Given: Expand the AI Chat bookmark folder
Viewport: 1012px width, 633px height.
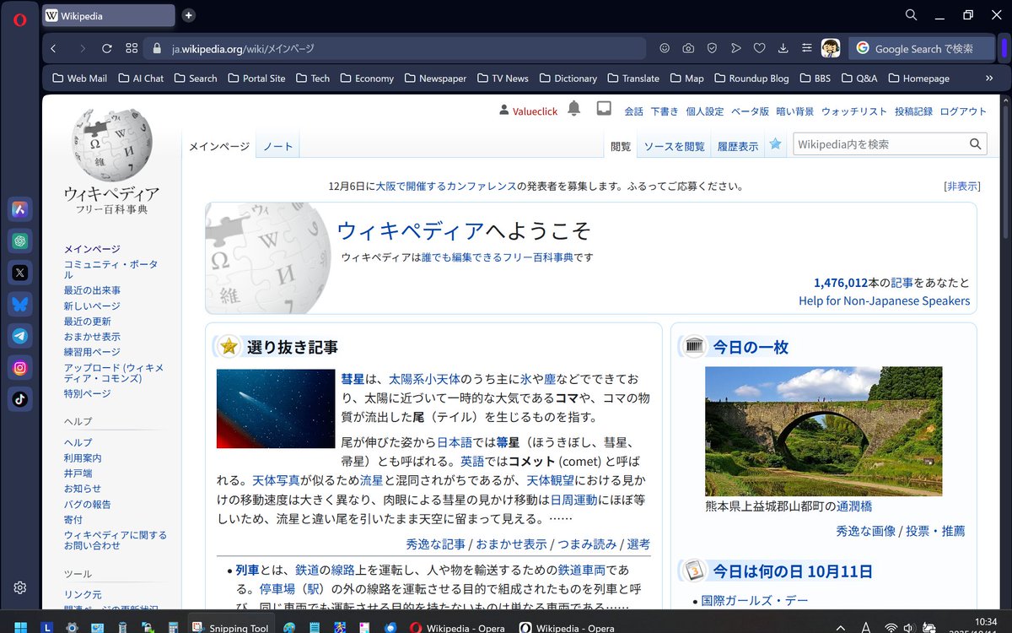Looking at the screenshot, I should 141,78.
